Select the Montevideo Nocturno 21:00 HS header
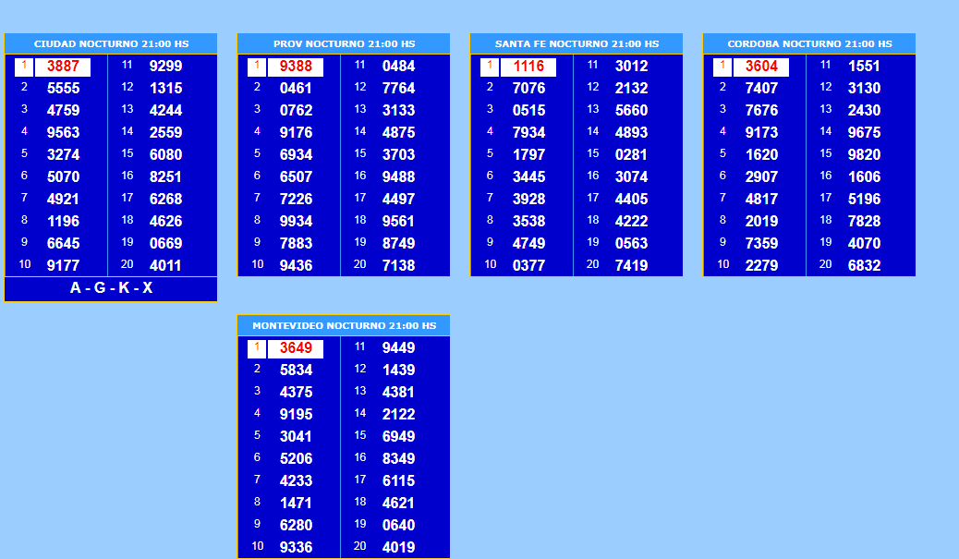Image resolution: width=959 pixels, height=559 pixels. (x=344, y=326)
